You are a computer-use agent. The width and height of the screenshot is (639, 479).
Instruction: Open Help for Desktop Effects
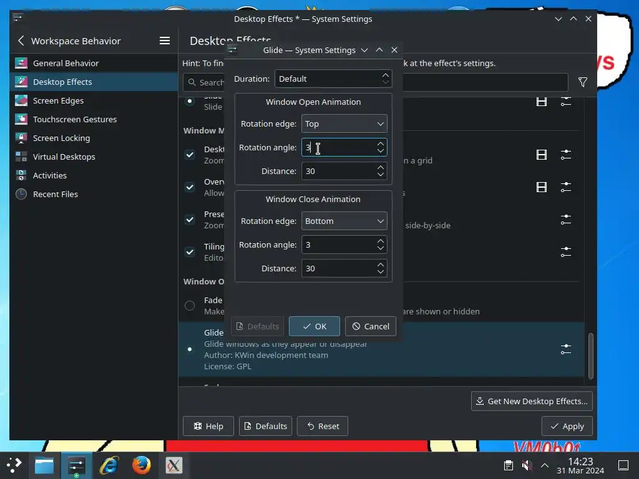click(208, 426)
